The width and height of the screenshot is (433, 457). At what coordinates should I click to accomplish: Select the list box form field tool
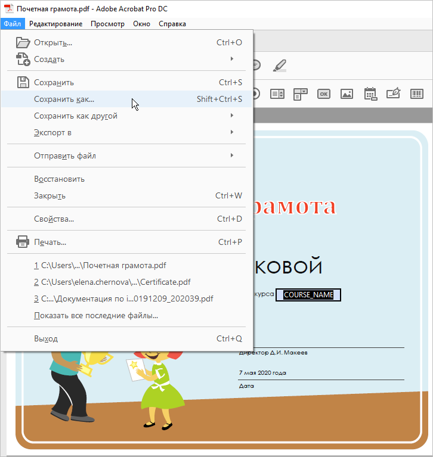pos(277,94)
